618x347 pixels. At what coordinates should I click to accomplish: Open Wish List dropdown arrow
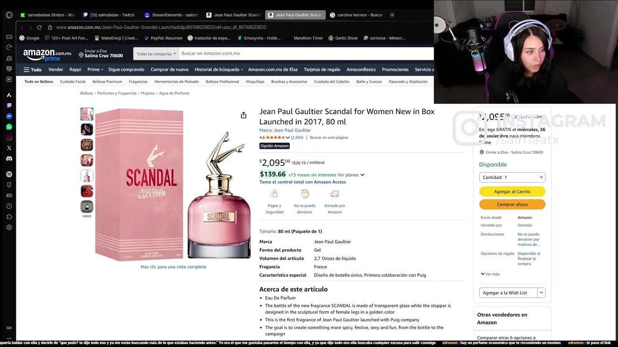tap(541, 293)
